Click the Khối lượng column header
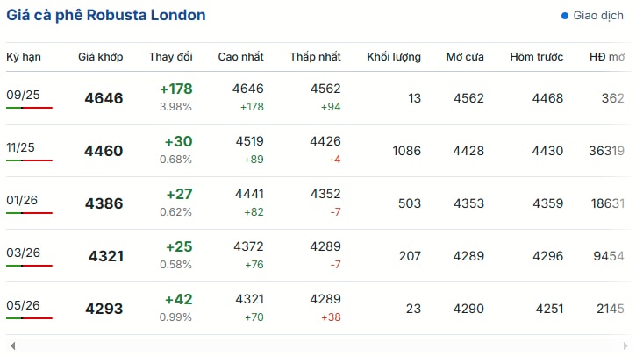 tap(394, 57)
